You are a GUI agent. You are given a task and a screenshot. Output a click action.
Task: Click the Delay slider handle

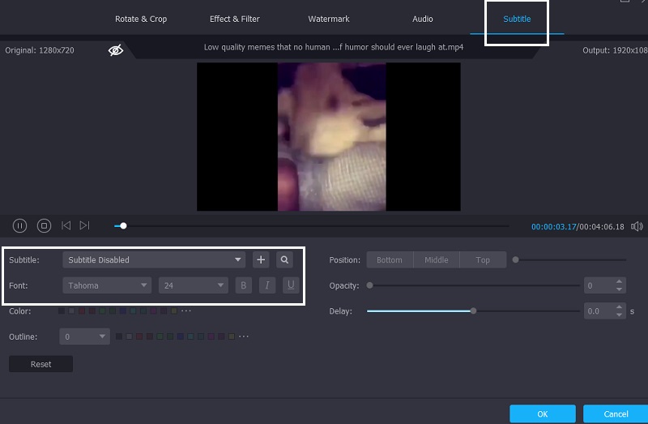[x=474, y=311]
